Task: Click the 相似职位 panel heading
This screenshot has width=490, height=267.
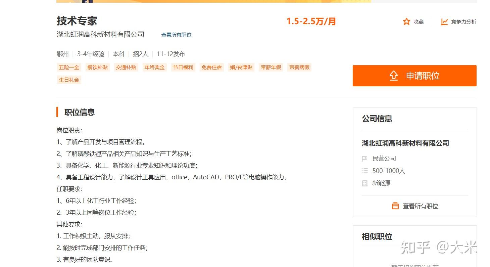Action: [377, 236]
